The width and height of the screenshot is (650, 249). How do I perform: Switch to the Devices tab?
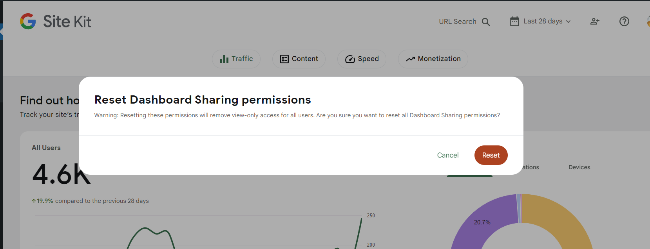(579, 167)
